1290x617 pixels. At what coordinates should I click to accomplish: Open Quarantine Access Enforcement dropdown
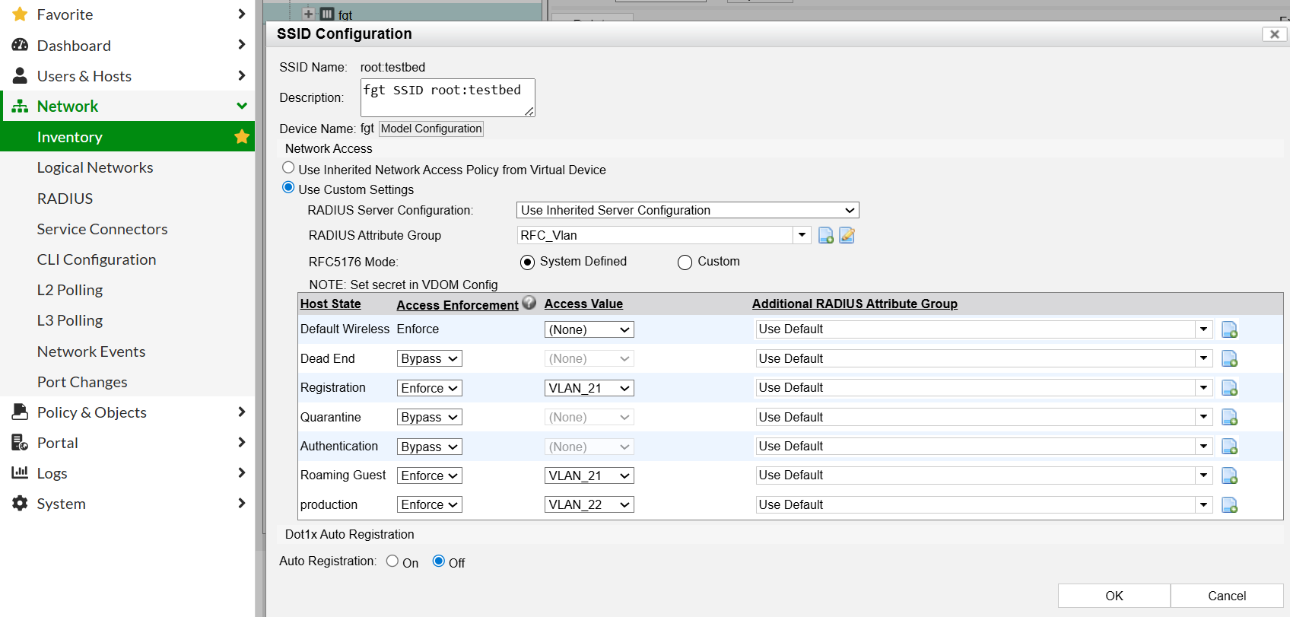tap(429, 418)
